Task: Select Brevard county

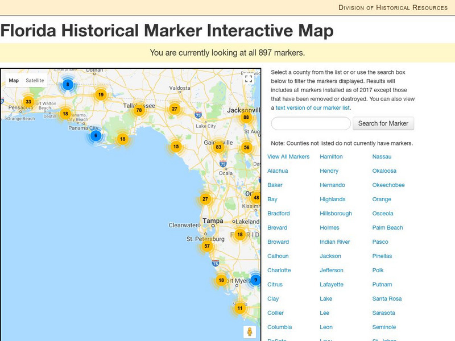Action: pos(277,228)
